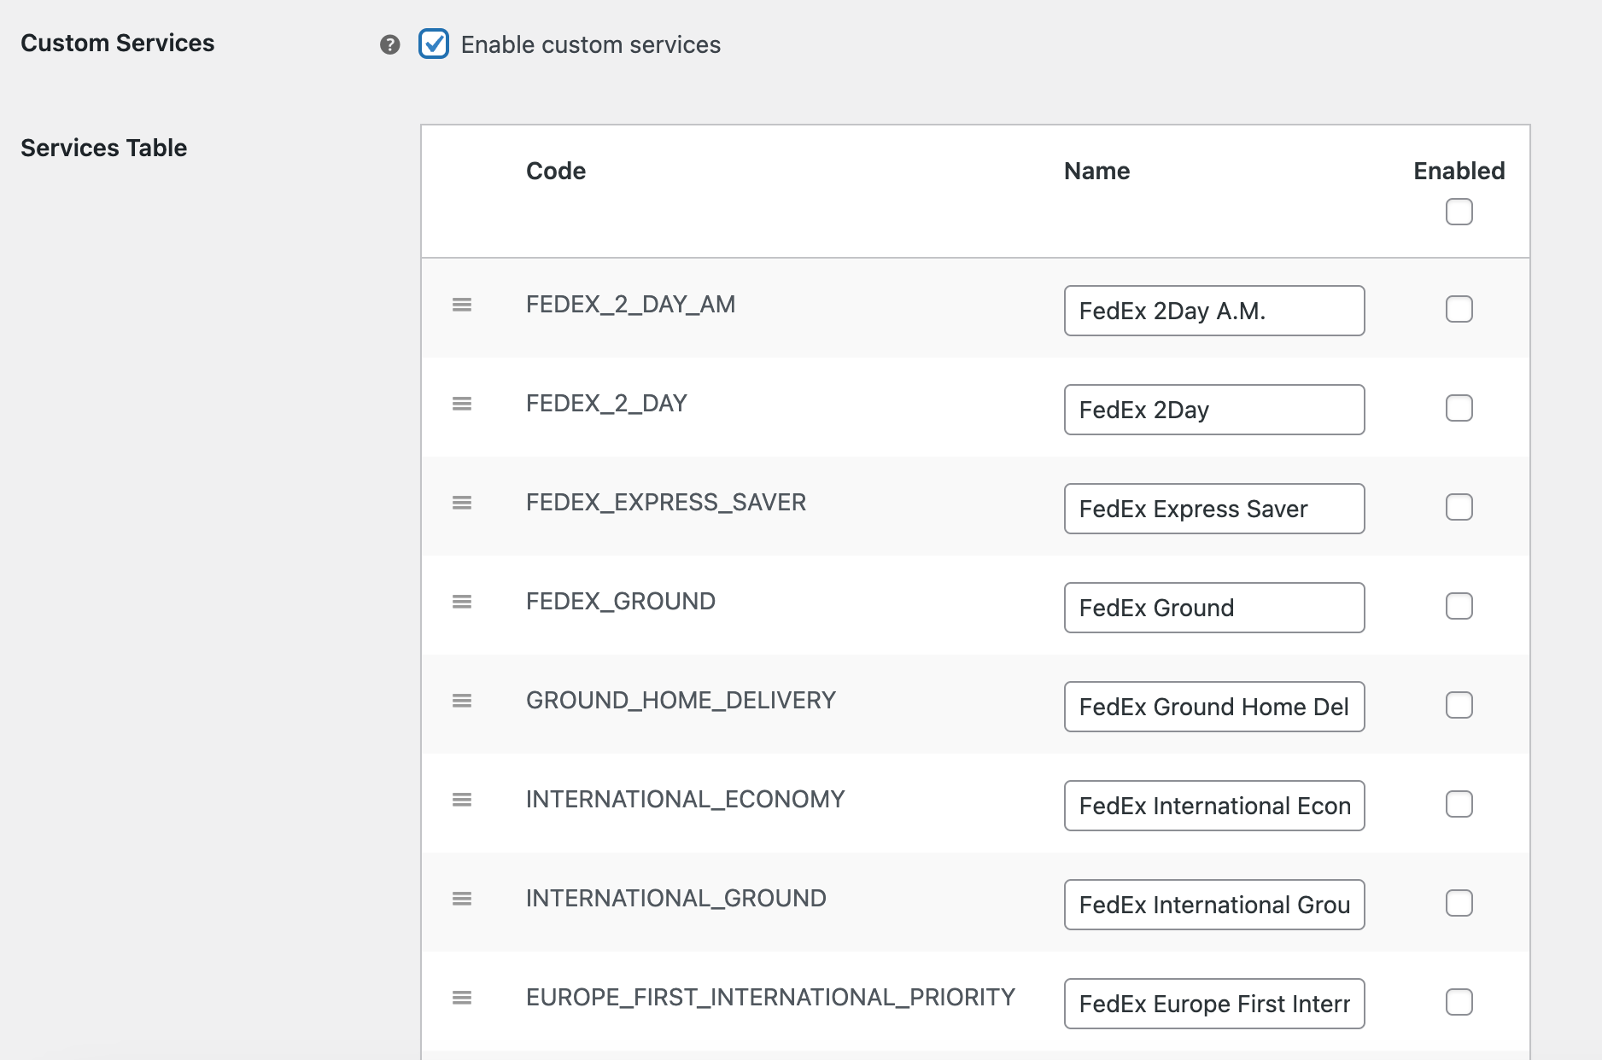This screenshot has height=1060, width=1602.
Task: Grab the drag handle for FEDEX_2_DAY_AM row
Action: click(462, 305)
